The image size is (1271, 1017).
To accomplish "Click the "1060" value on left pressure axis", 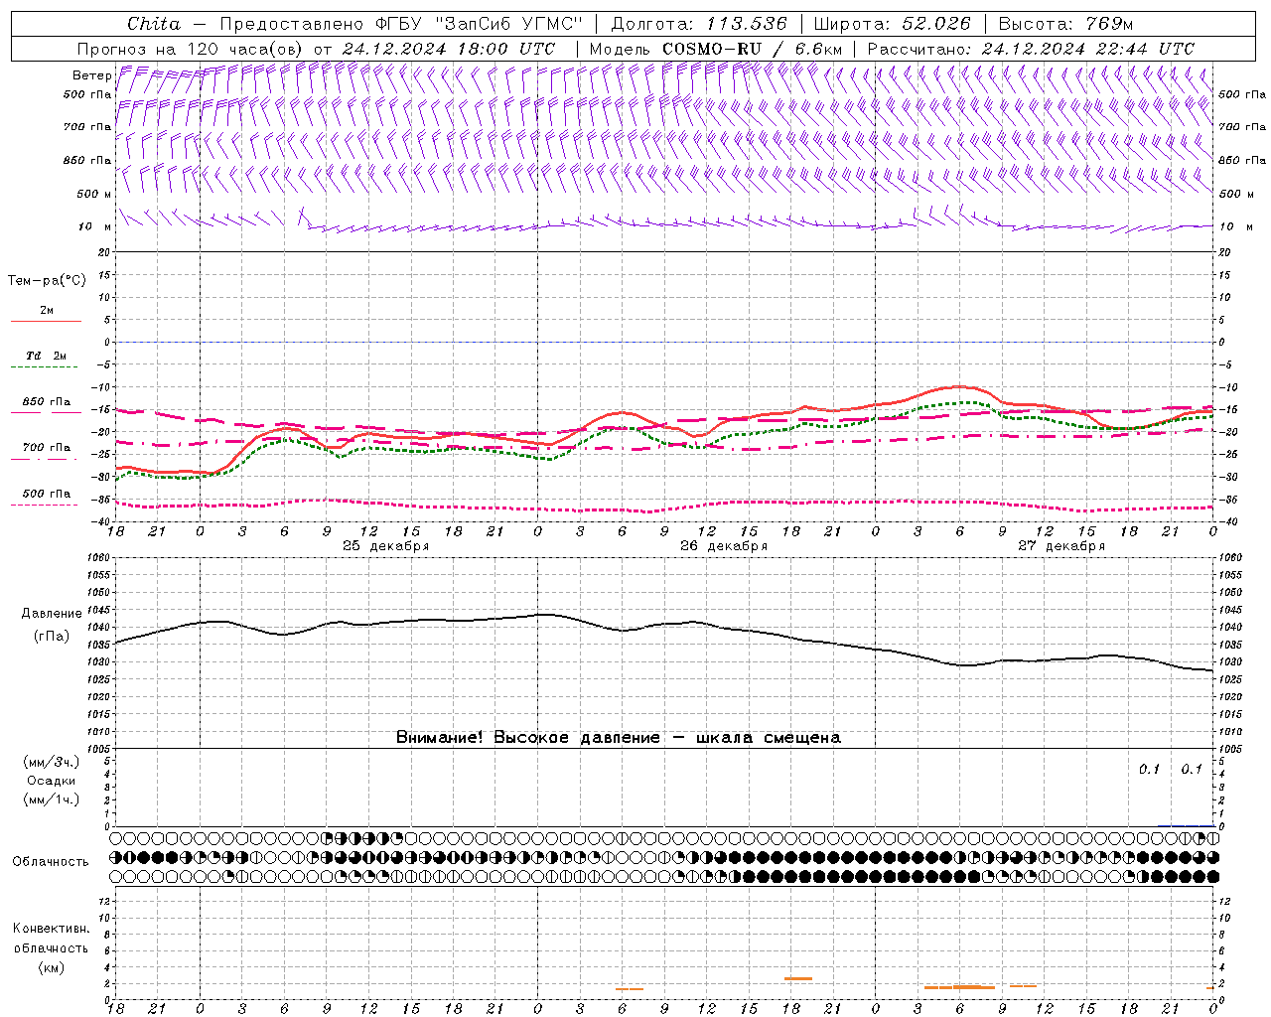I will click(99, 558).
